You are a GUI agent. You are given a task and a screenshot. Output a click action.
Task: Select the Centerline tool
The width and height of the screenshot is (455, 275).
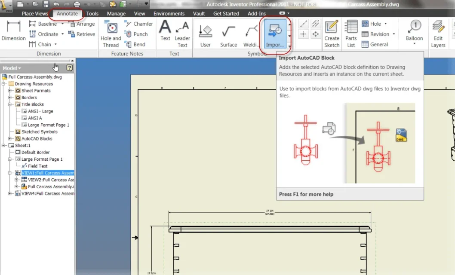point(303,24)
